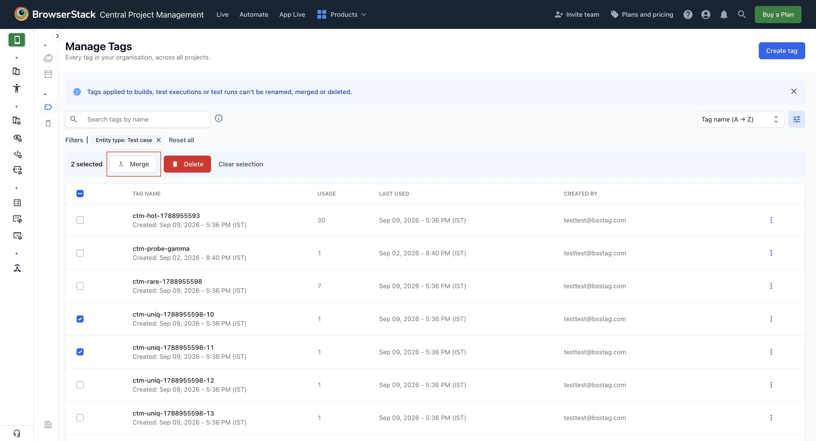
Task: Check the ctm-rare-1788955598 row checkbox
Action: (x=80, y=286)
